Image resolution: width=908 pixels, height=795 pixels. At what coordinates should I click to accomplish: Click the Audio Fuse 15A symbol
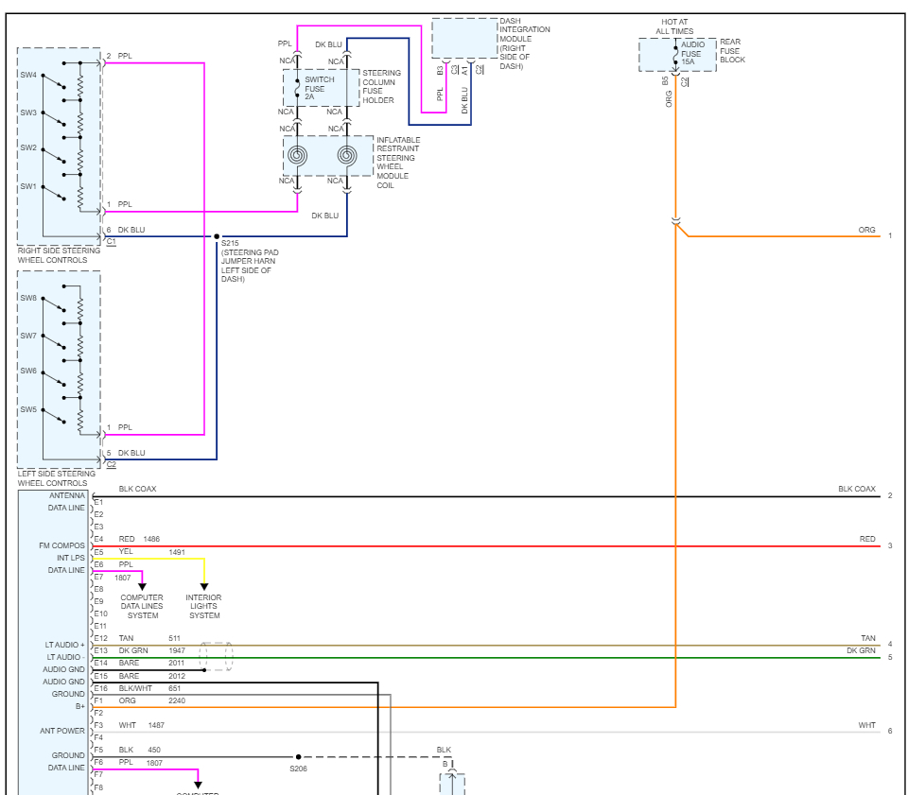(x=675, y=55)
